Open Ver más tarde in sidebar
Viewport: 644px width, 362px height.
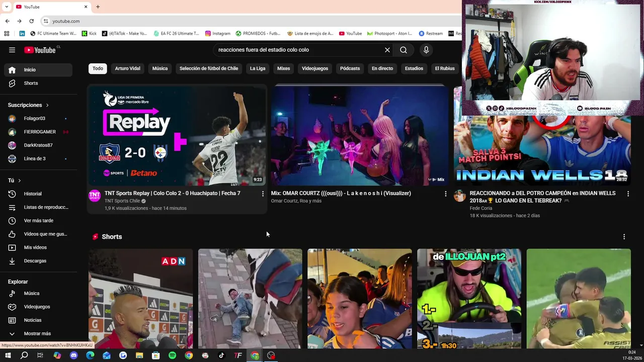coord(38,221)
